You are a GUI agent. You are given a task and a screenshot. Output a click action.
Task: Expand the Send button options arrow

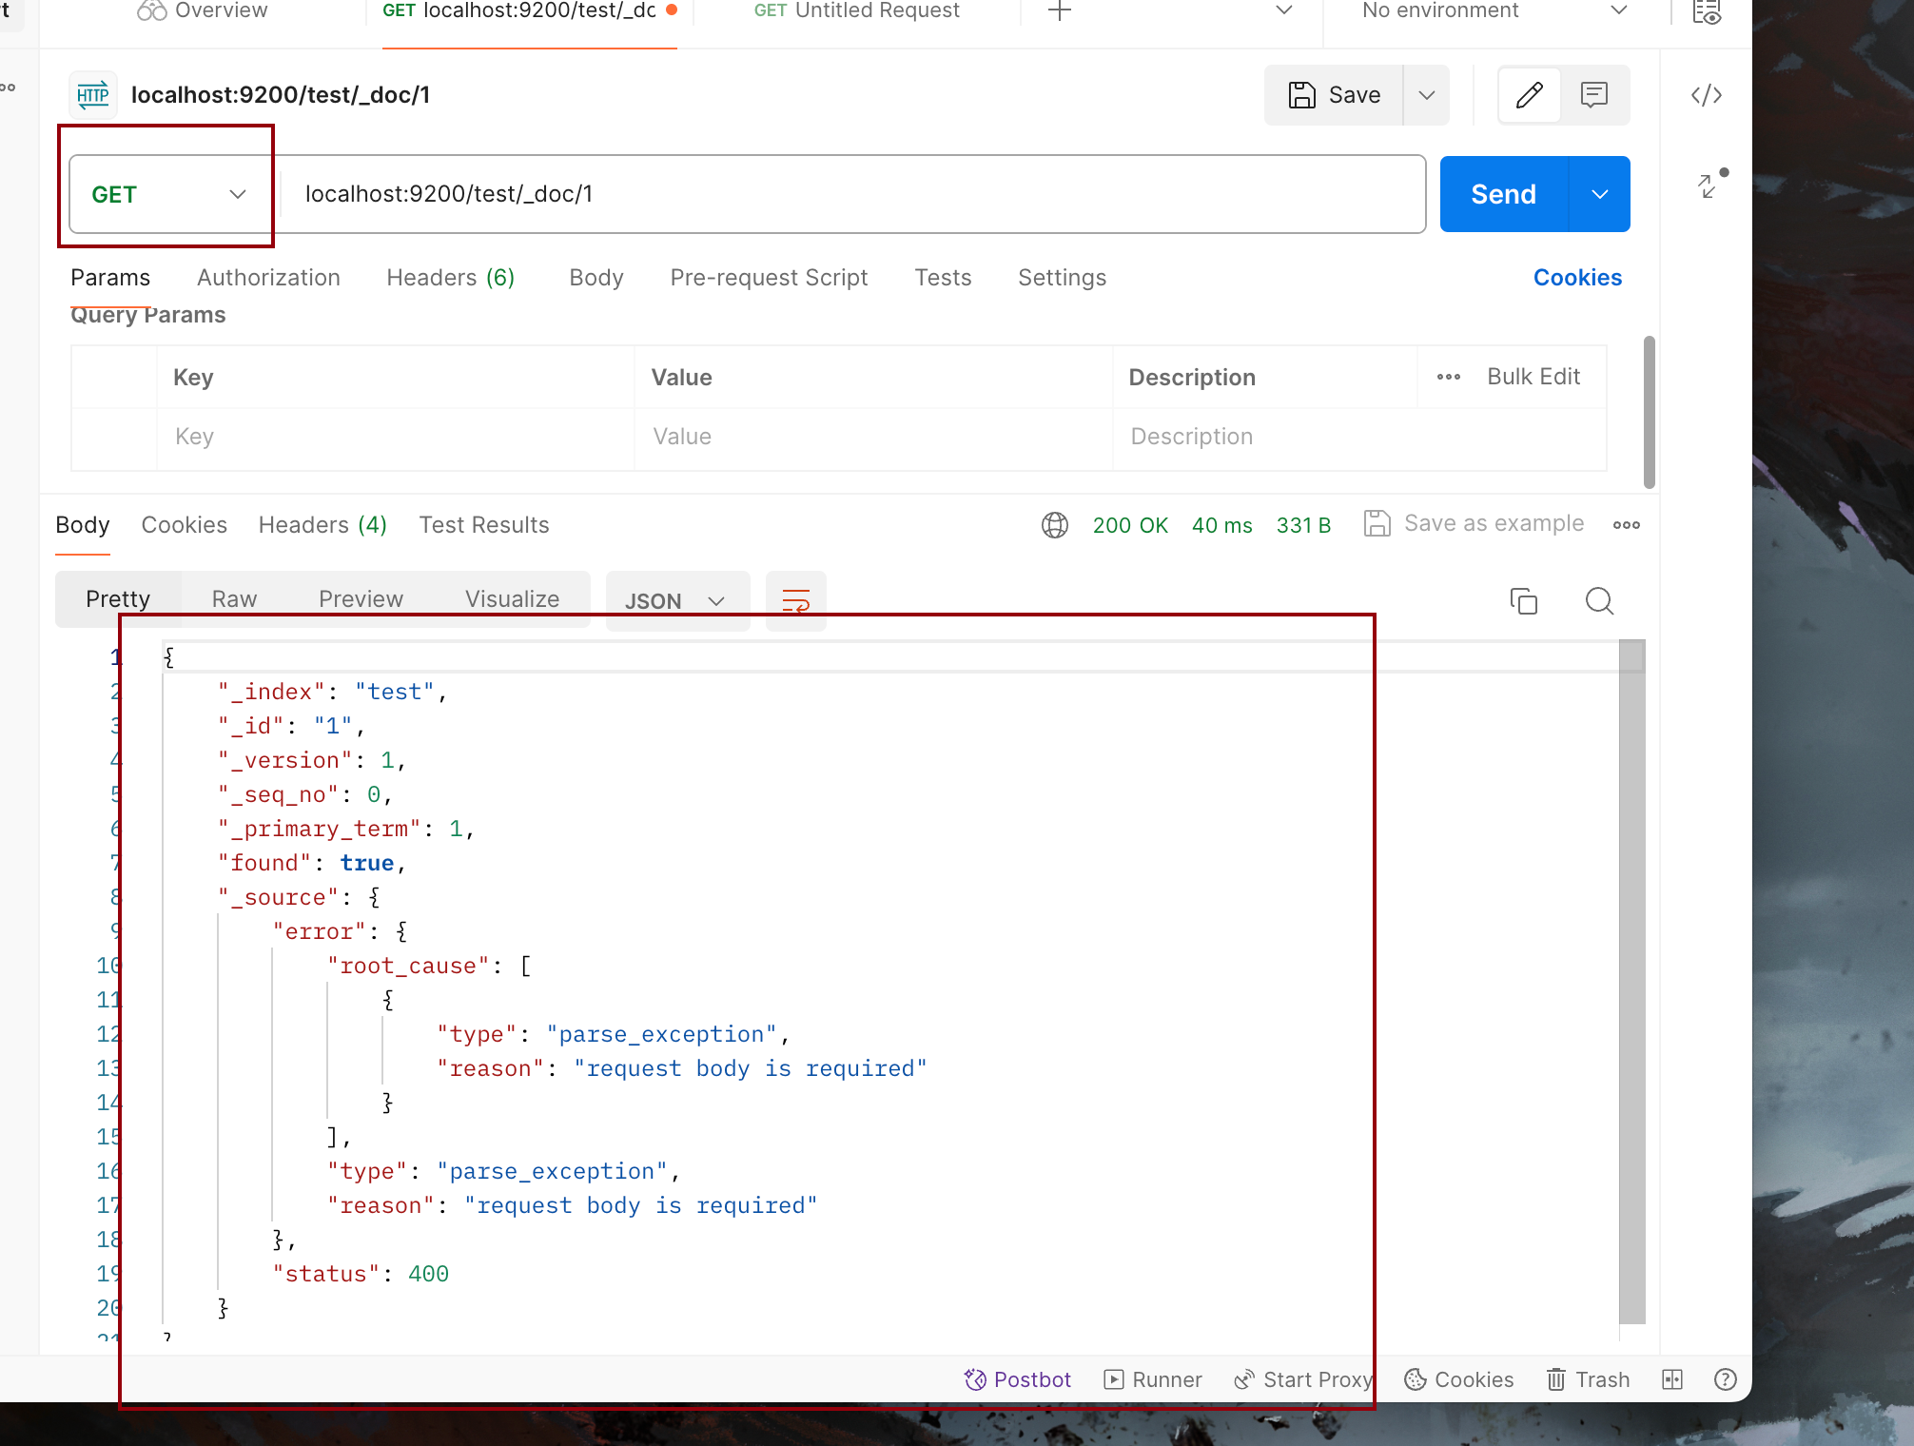point(1599,194)
